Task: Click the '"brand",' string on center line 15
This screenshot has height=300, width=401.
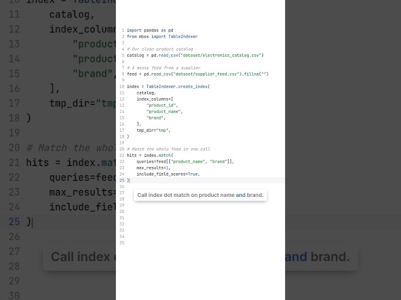Action: coord(156,118)
